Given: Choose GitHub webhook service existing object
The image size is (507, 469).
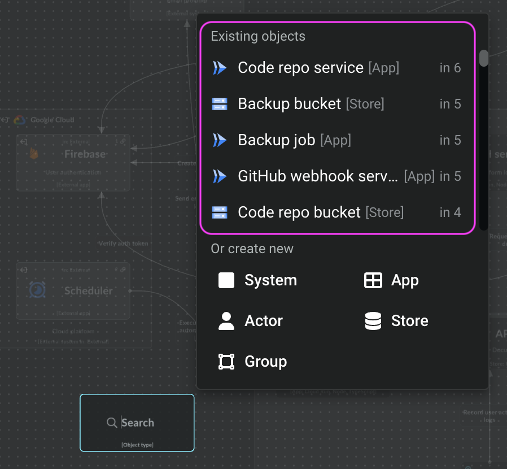Looking at the screenshot, I should (x=318, y=176).
